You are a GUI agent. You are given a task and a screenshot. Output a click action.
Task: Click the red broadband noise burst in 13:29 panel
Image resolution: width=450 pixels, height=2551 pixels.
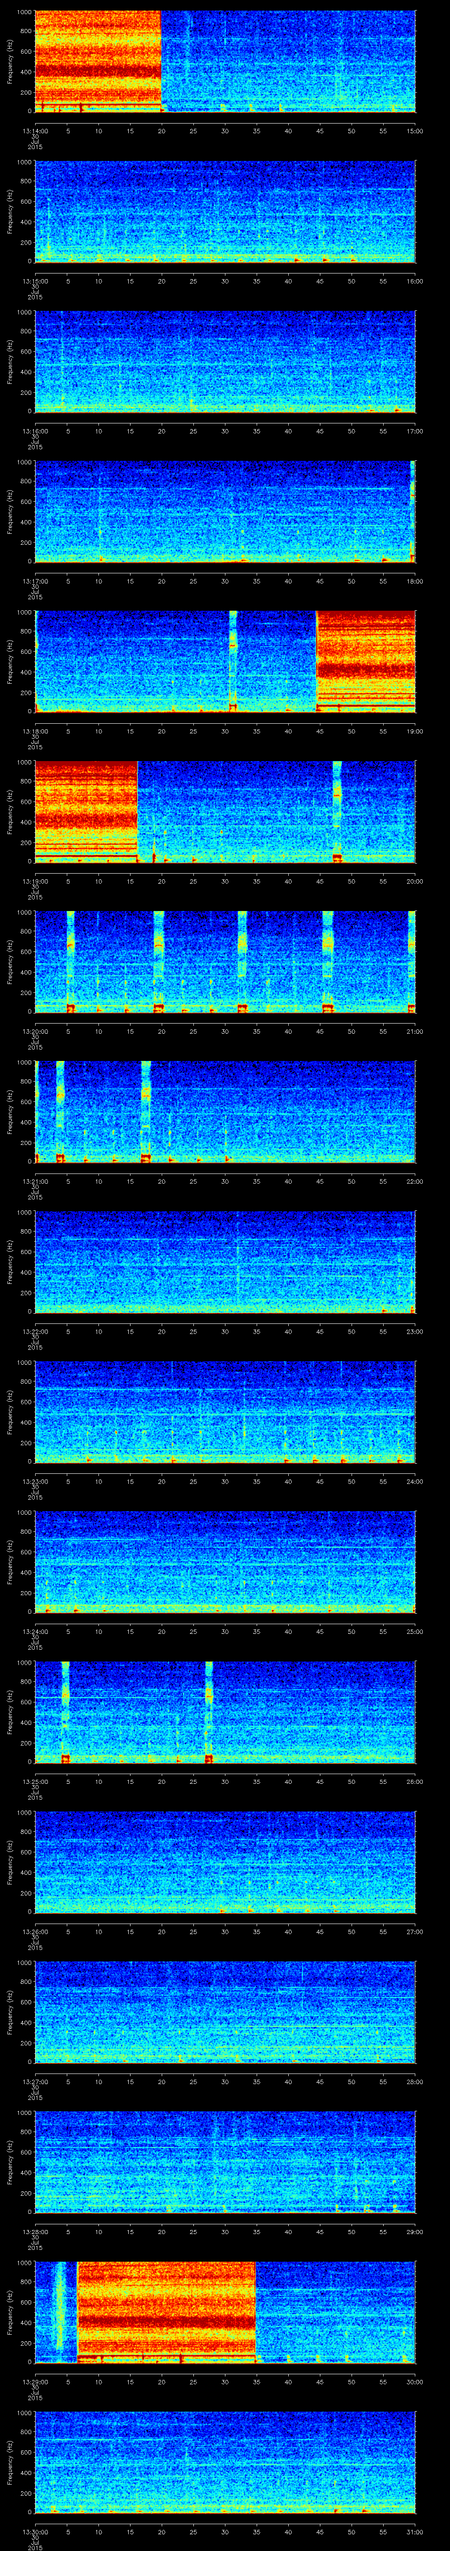click(166, 2312)
